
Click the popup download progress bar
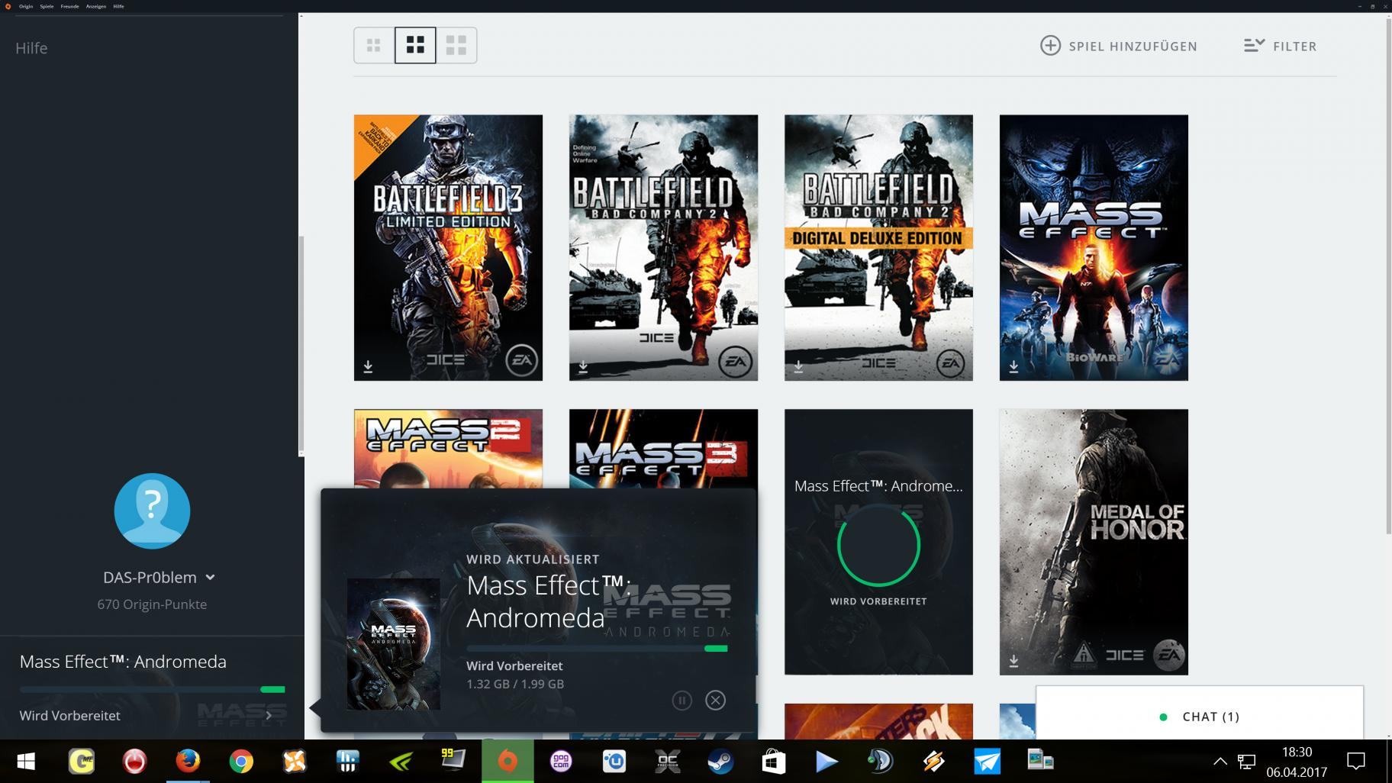[x=597, y=649]
